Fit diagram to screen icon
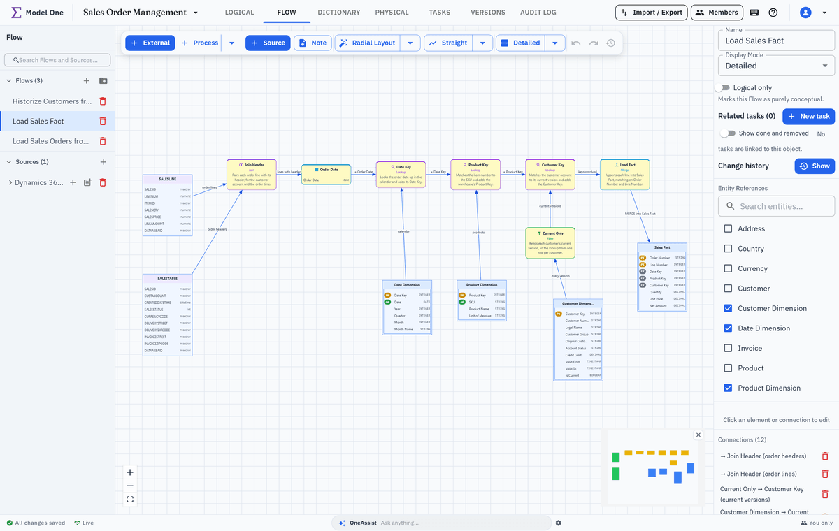Screen dimensions: 839x531 point(130,499)
